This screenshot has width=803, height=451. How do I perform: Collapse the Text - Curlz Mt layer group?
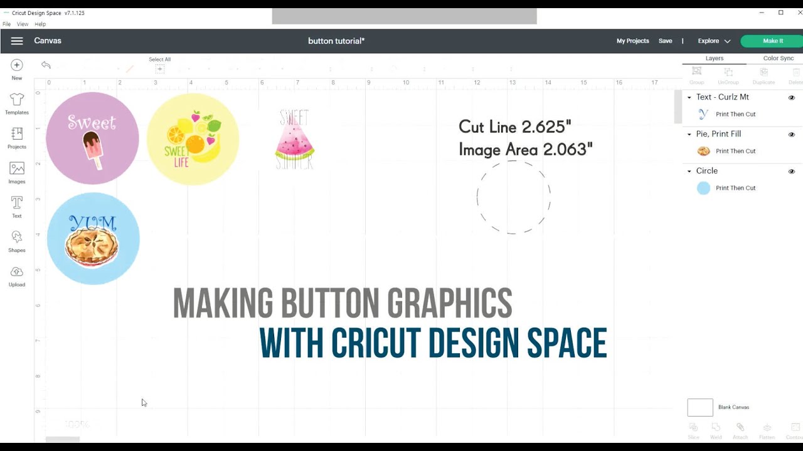click(689, 98)
